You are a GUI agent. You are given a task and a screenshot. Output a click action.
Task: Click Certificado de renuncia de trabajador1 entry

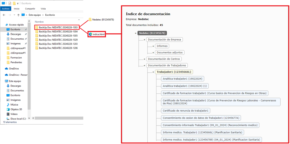[186, 111]
